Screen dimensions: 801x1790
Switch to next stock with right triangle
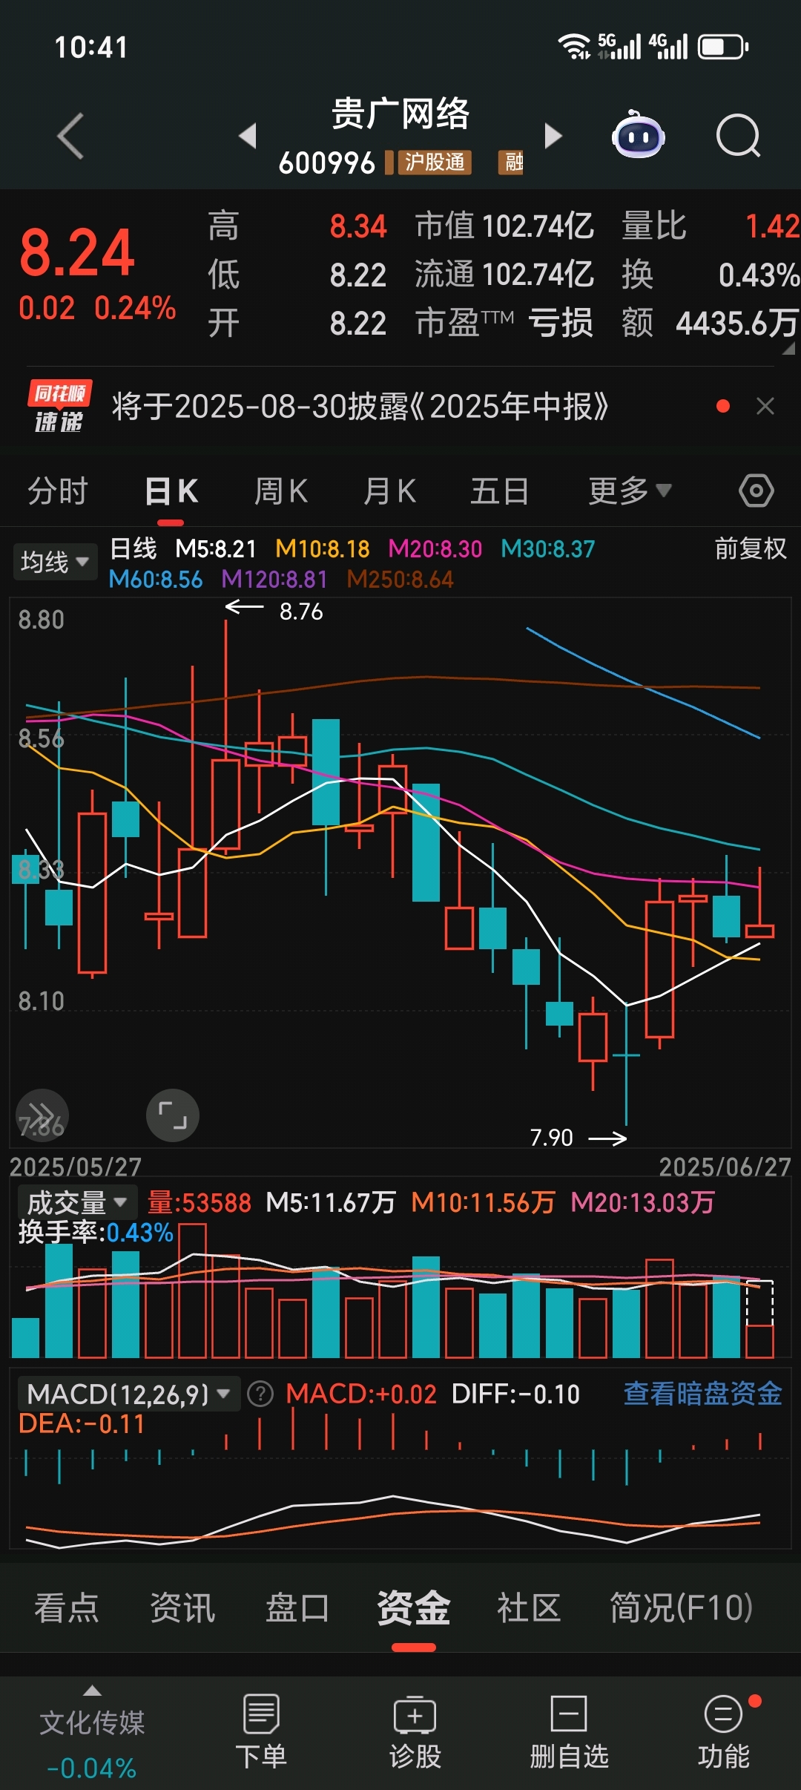tap(553, 136)
